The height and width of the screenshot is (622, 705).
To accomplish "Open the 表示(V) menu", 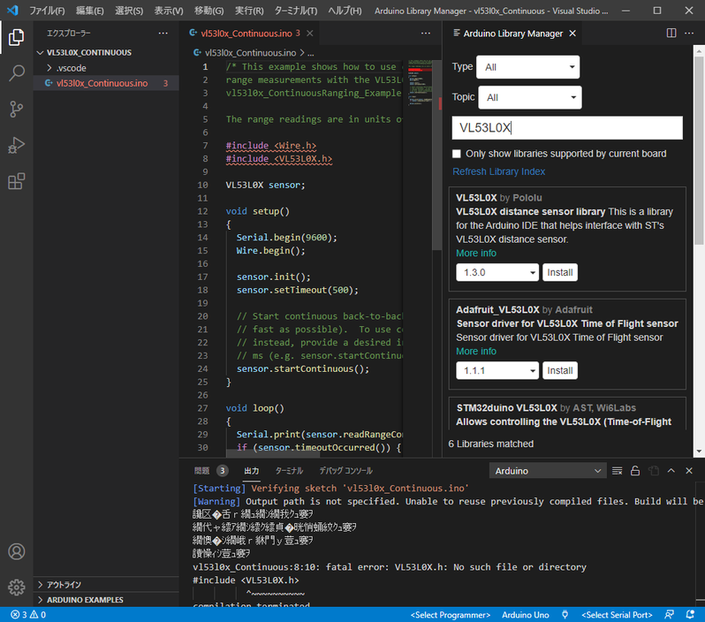I will click(168, 11).
